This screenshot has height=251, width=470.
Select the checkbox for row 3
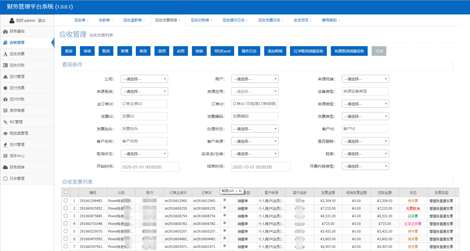(x=66, y=216)
